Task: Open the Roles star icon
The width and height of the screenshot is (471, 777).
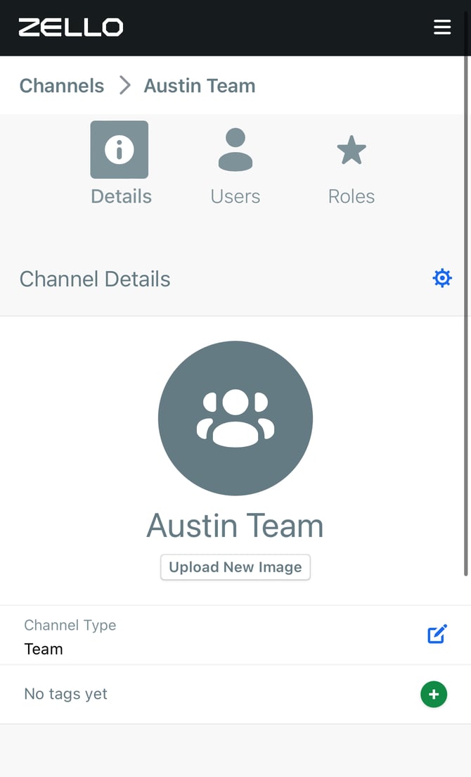Action: pos(351,150)
